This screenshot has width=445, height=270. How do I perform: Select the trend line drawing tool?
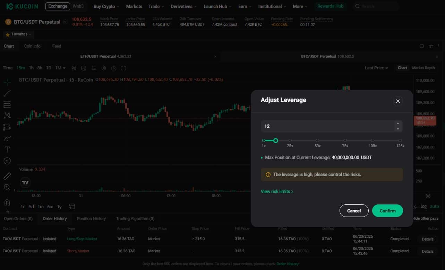[7, 93]
